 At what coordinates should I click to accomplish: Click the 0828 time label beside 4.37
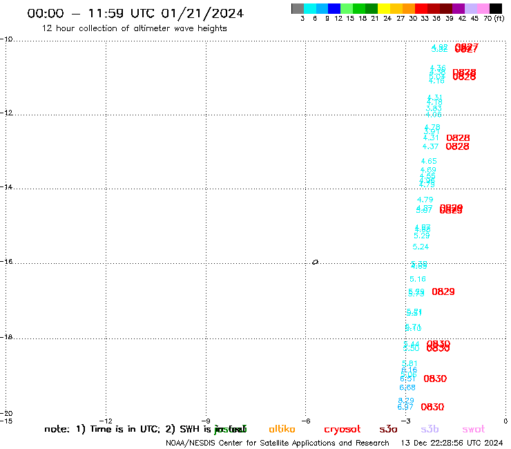tap(458, 146)
